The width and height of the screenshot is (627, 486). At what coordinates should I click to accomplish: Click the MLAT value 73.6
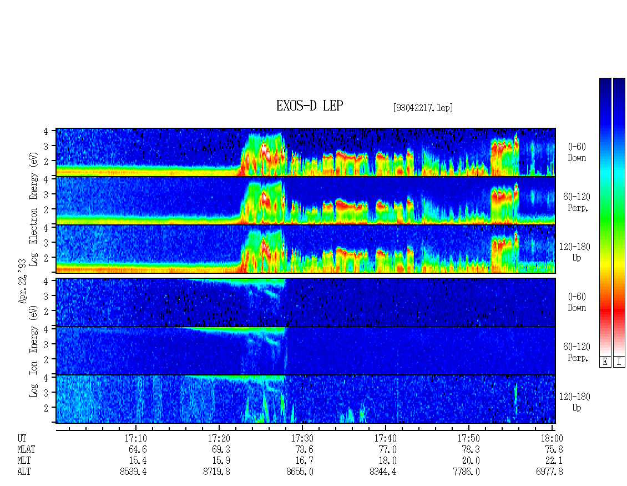(x=304, y=449)
